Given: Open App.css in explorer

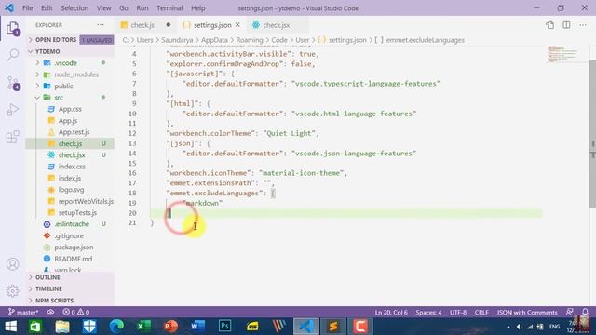Looking at the screenshot, I should tap(70, 109).
